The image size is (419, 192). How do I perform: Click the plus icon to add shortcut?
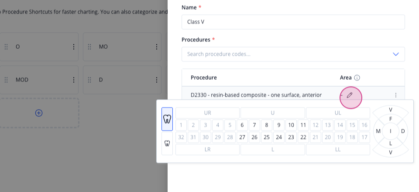tap(39, 113)
